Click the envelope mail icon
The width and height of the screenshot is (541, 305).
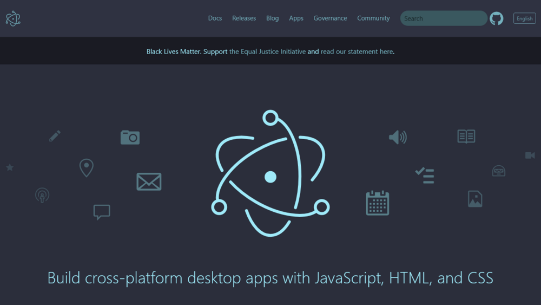click(149, 181)
